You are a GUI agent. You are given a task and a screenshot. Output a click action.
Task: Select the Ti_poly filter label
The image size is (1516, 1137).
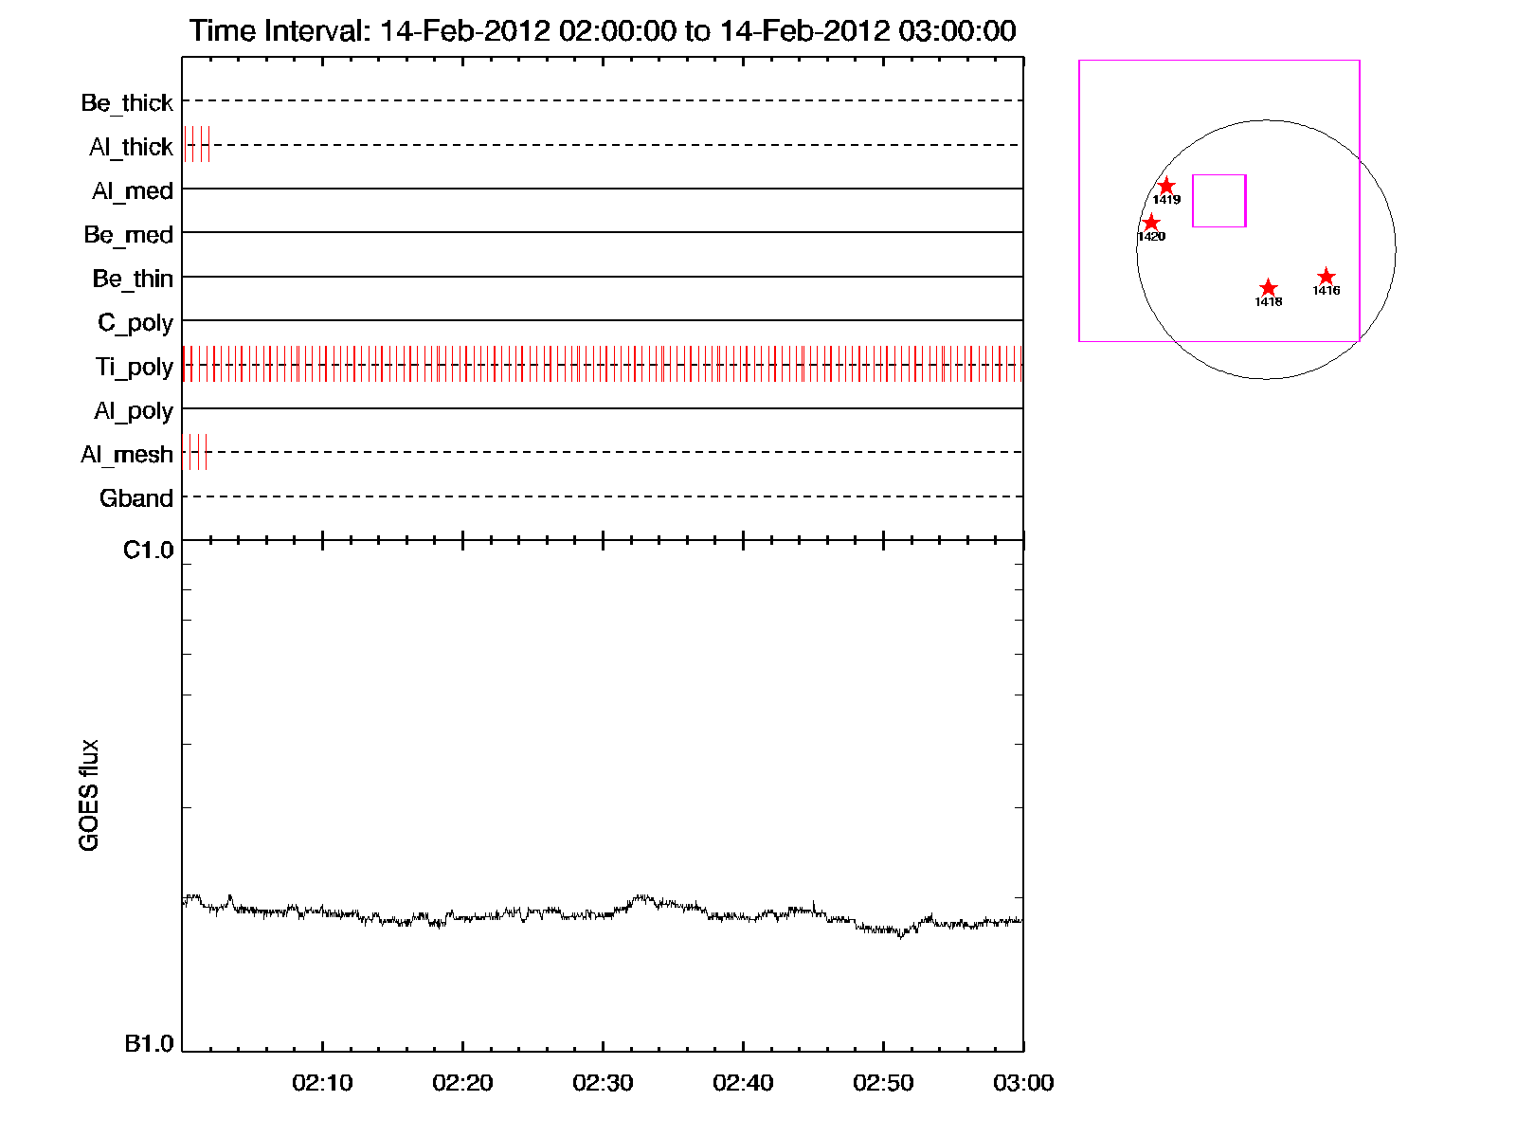pyautogui.click(x=134, y=367)
